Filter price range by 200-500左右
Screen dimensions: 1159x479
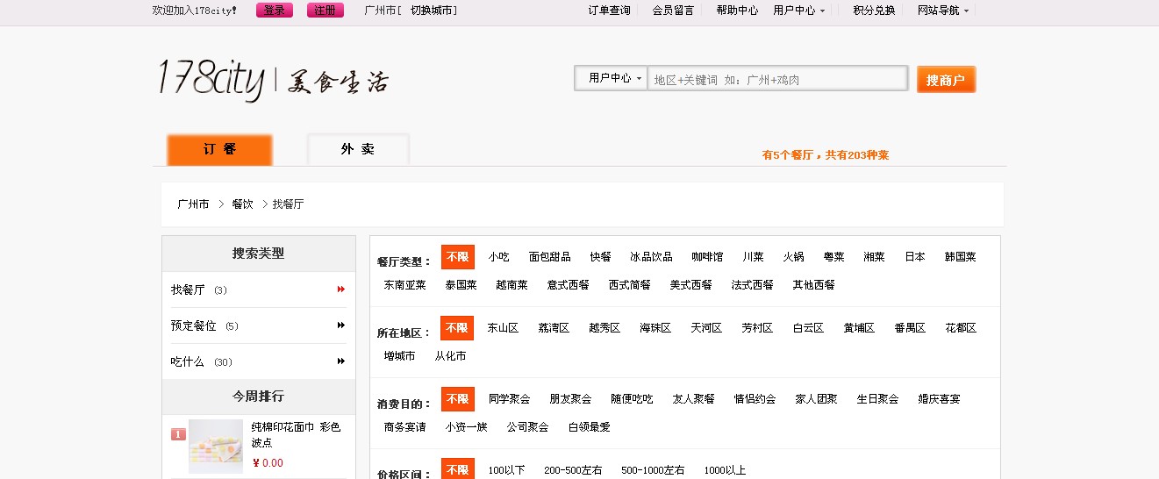(573, 470)
